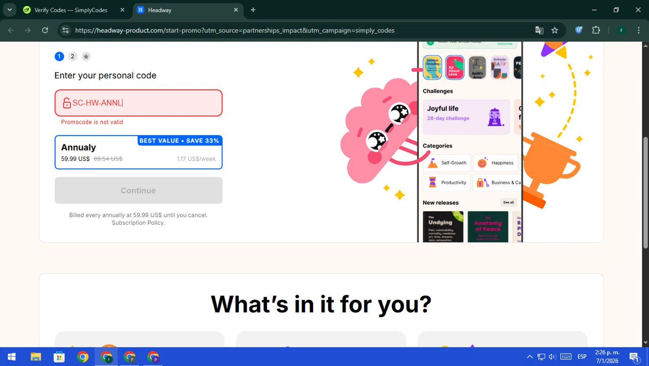Screen dimensions: 649x366
Task: View site information icon in address bar
Action: [66, 30]
